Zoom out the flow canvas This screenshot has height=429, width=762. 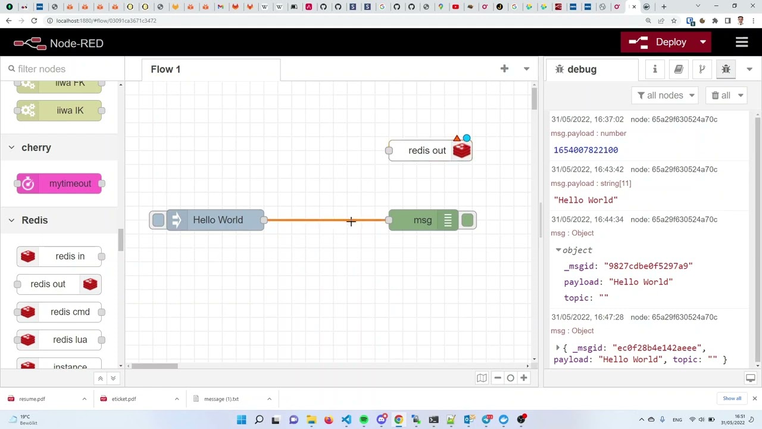click(x=498, y=378)
